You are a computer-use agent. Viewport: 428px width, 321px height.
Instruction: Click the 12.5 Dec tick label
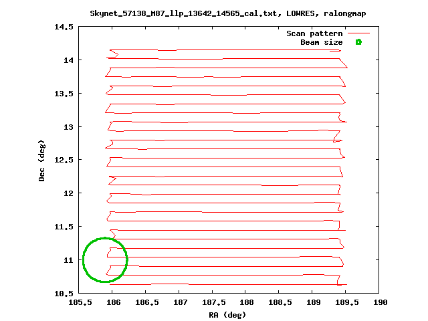pyautogui.click(x=64, y=160)
